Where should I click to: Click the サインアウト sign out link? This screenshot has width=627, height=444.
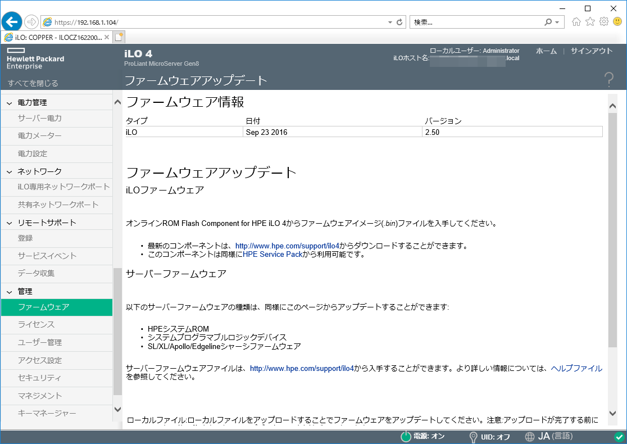[x=592, y=51]
